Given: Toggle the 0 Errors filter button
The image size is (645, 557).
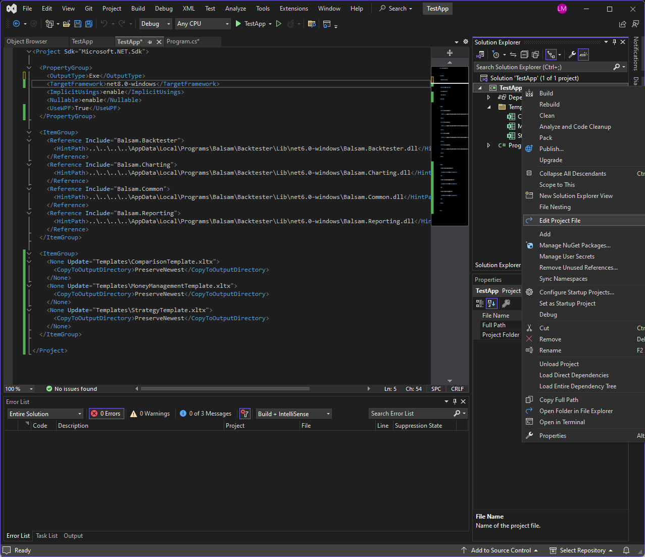Looking at the screenshot, I should pyautogui.click(x=106, y=414).
